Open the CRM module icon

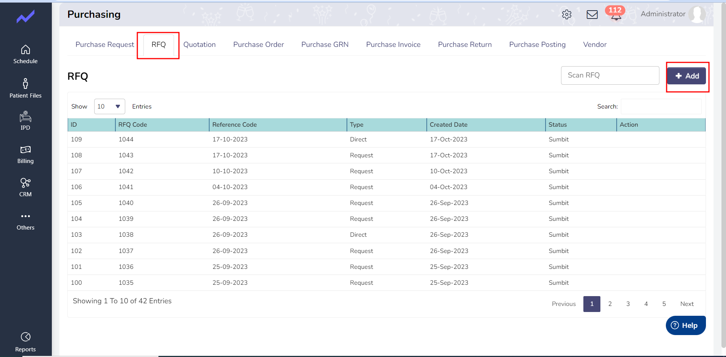(x=25, y=183)
